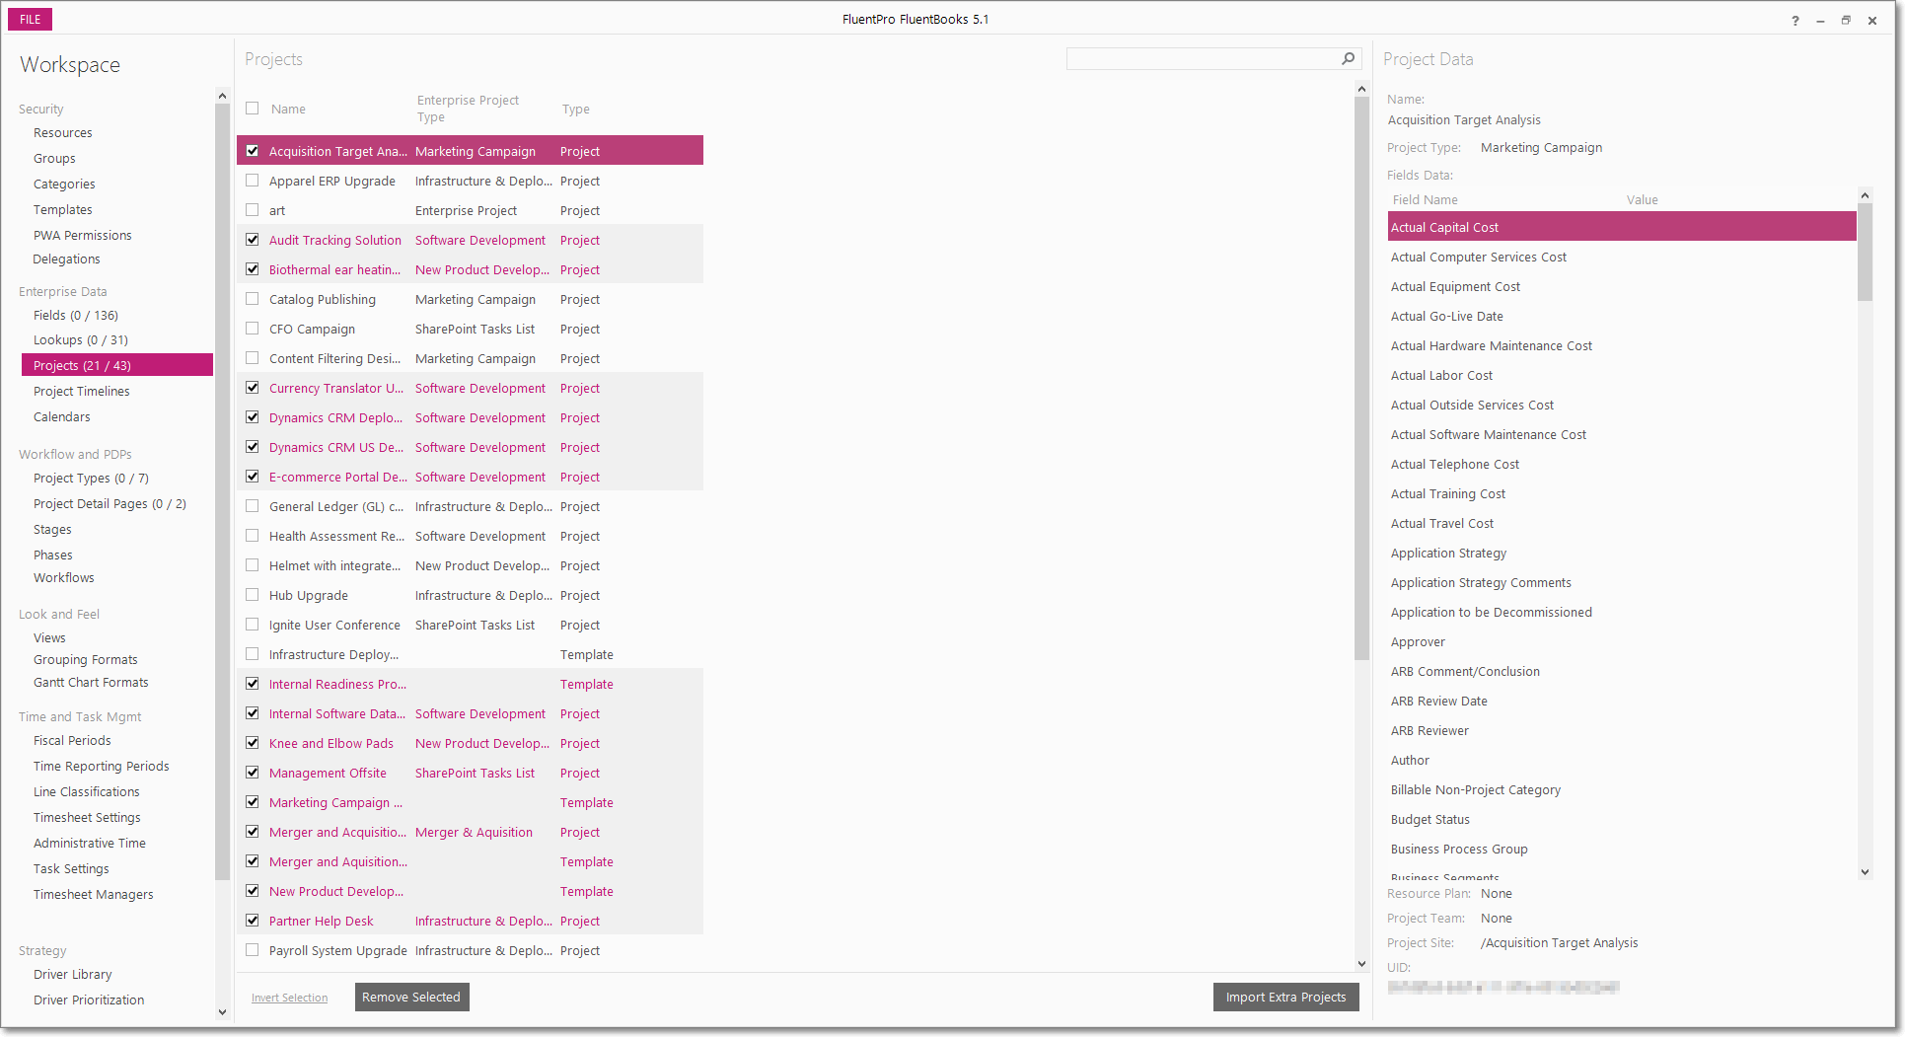The width and height of the screenshot is (1905, 1037).
Task: Select the Application Strategy field row
Action: point(1622,554)
